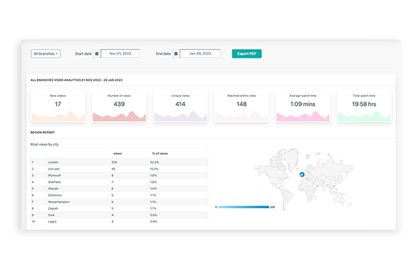The width and height of the screenshot is (416, 265).
Task: Select the Number of views 439 card
Action: pyautogui.click(x=119, y=106)
